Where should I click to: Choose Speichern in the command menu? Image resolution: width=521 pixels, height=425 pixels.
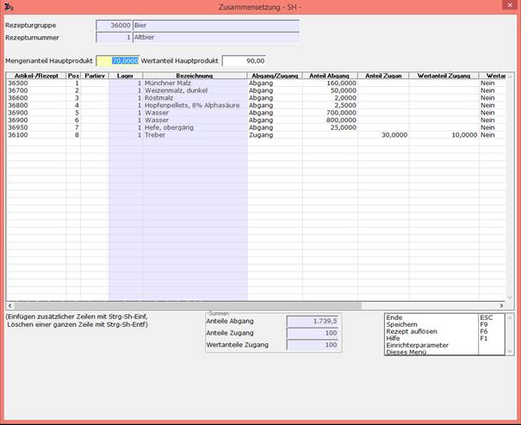(401, 324)
